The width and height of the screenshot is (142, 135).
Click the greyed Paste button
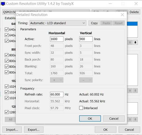click(106, 23)
